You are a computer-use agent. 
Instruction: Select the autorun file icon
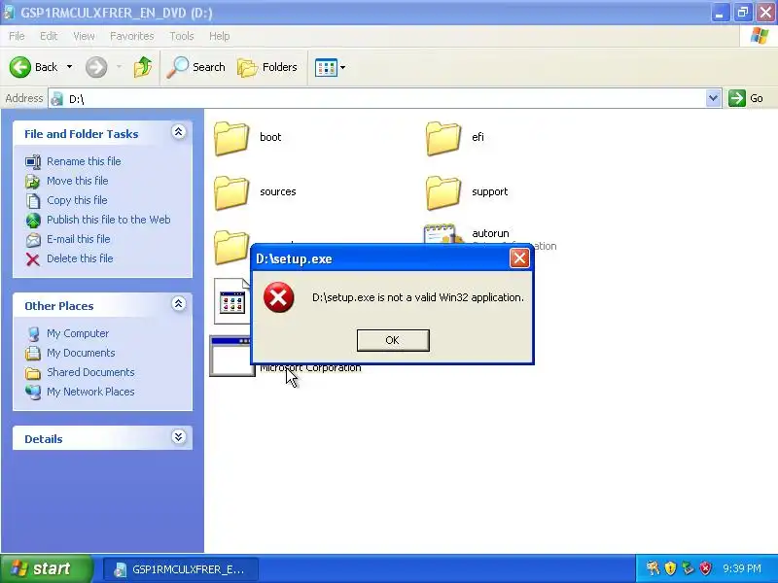click(x=443, y=234)
